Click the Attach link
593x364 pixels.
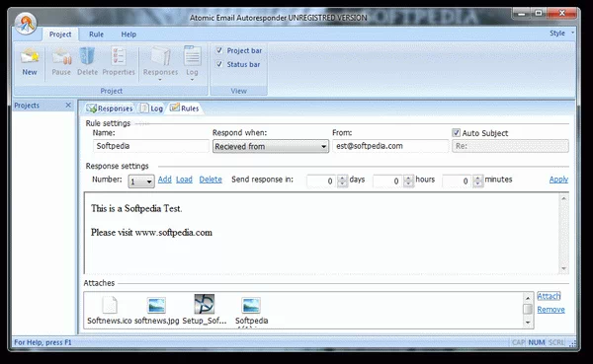[x=549, y=296]
